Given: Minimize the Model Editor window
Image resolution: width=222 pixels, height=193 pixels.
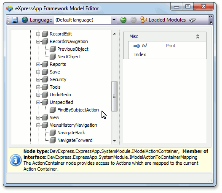Looking at the screenshot, I should (x=177, y=6).
